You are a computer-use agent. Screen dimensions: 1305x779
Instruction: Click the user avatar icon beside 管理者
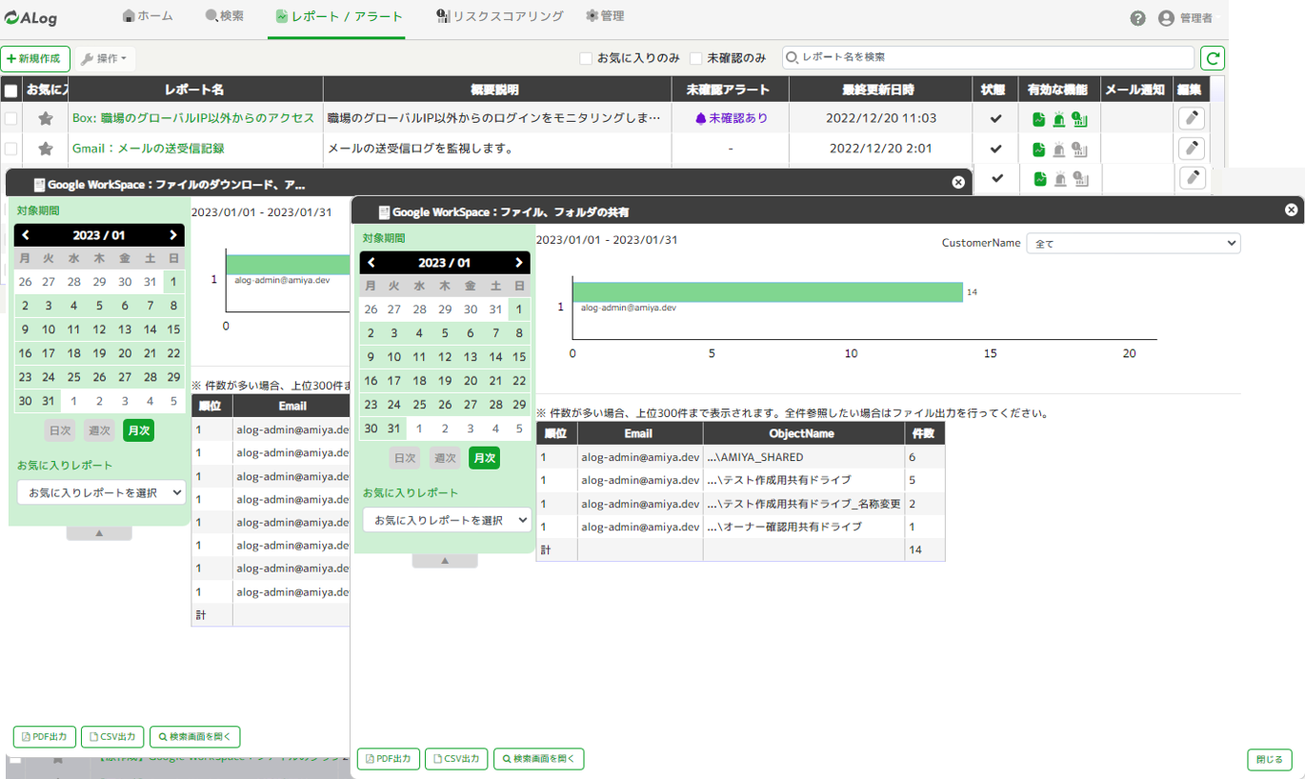(x=1166, y=18)
